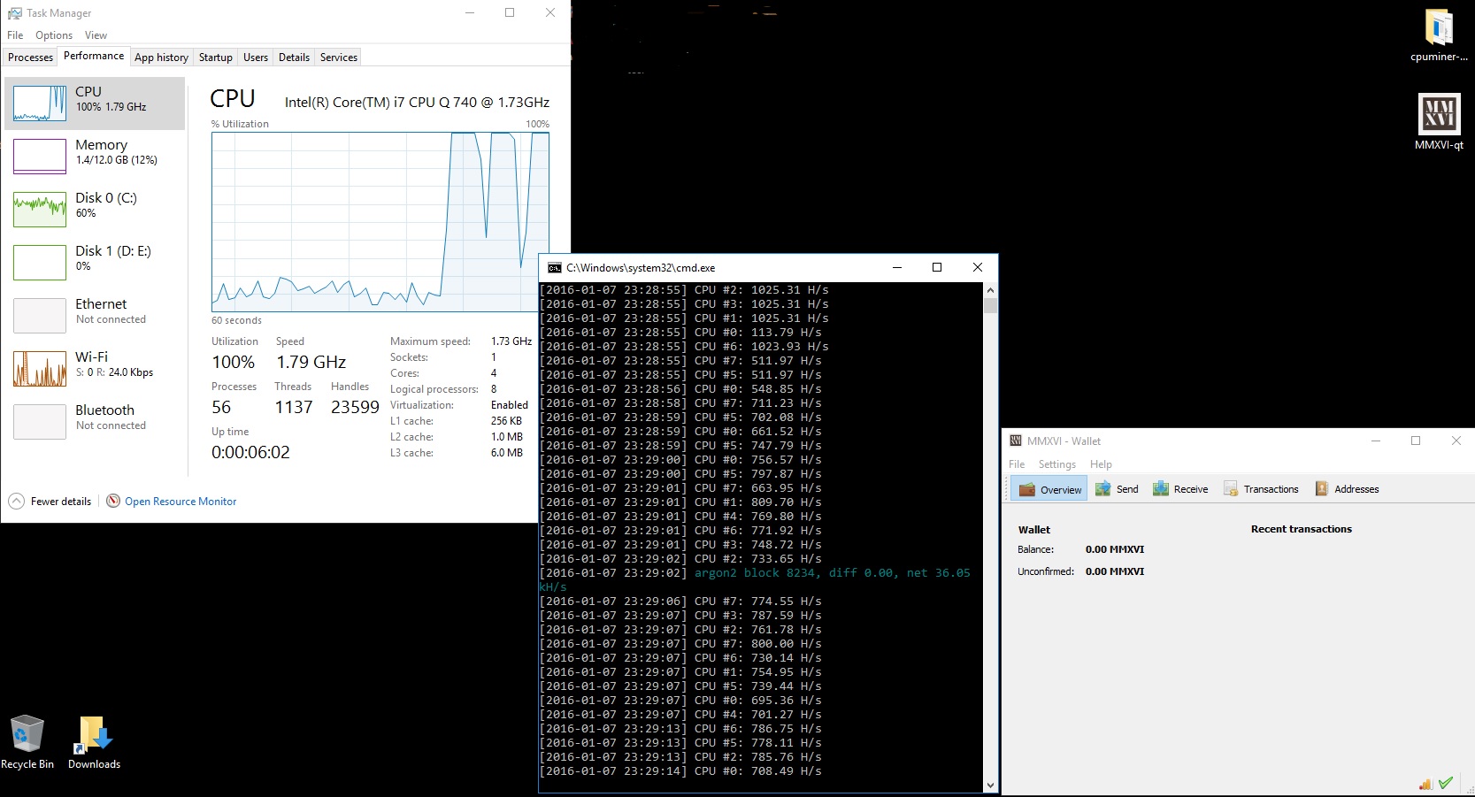Select Ethernet in the performance list

coord(96,315)
